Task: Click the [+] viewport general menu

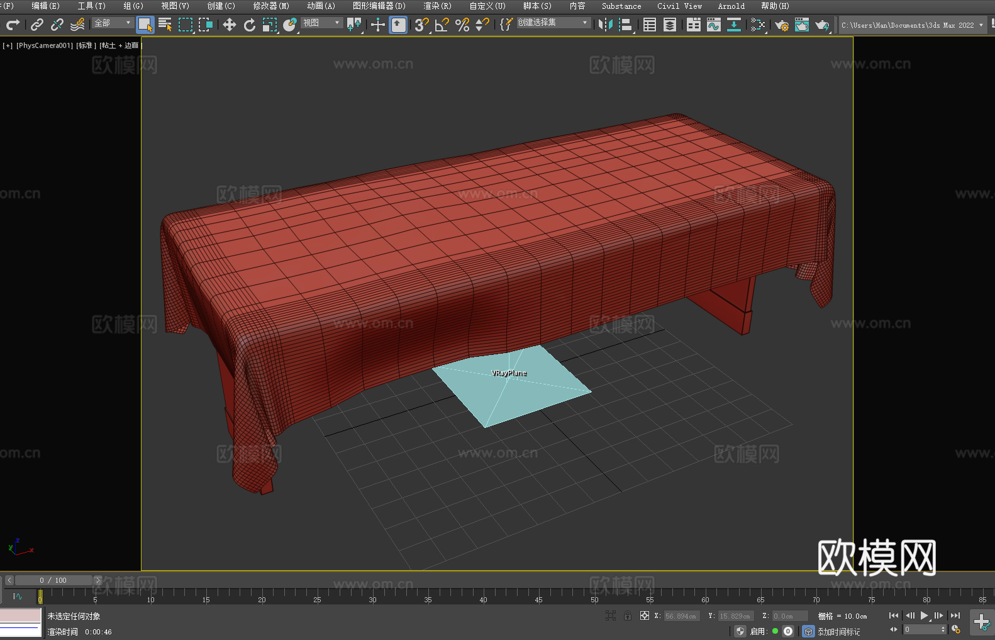Action: (x=8, y=45)
